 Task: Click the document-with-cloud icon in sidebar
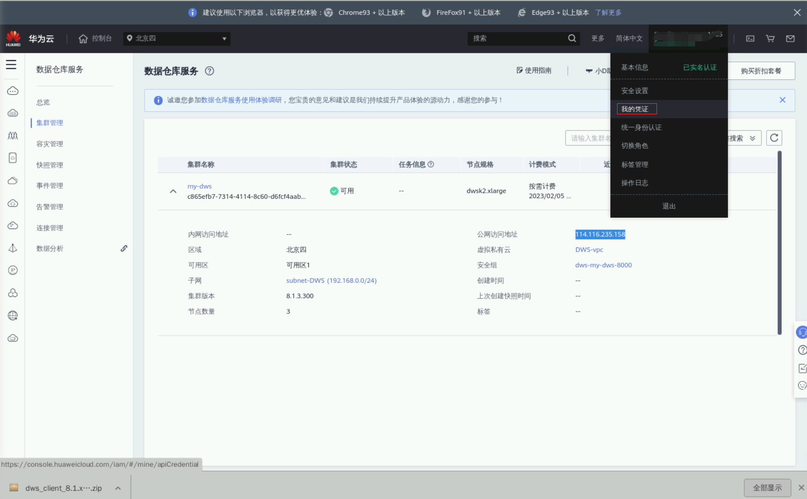click(x=13, y=158)
